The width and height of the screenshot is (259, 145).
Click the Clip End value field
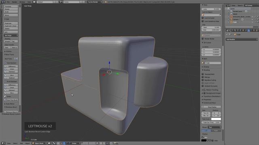pos(211,30)
